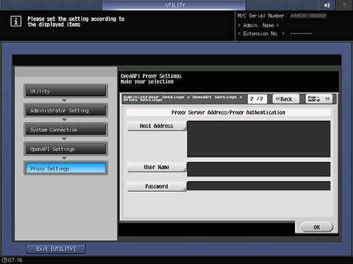Click inside the Host Address field

point(259,139)
